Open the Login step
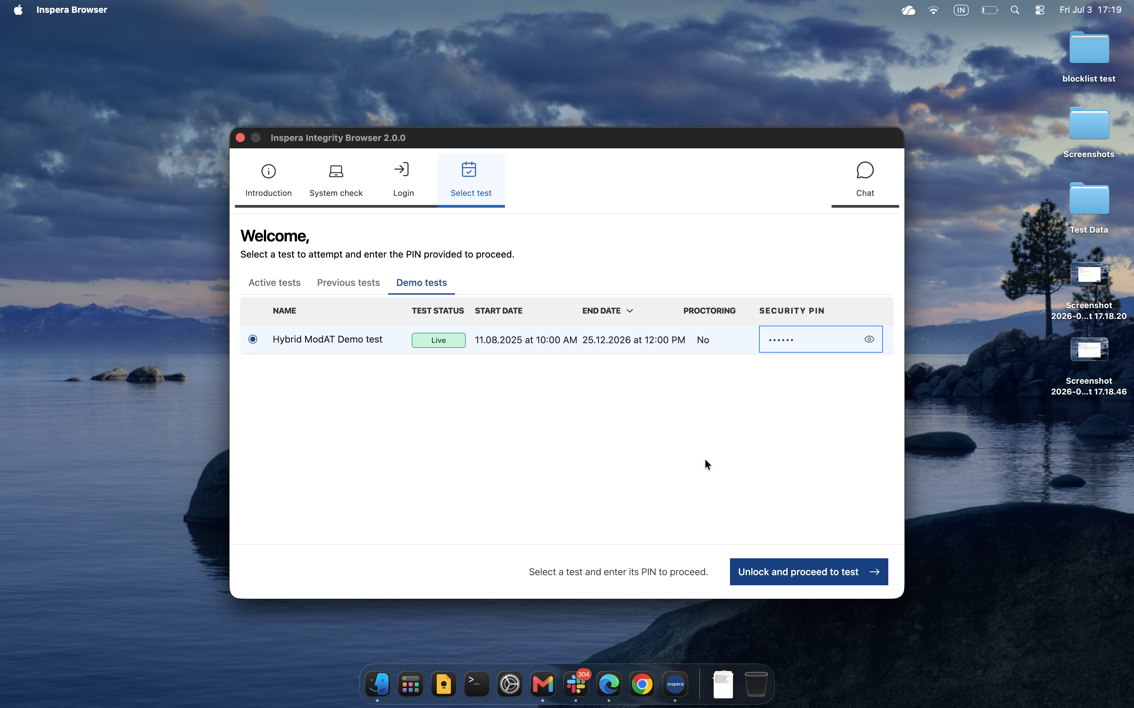This screenshot has height=708, width=1134. tap(403, 180)
